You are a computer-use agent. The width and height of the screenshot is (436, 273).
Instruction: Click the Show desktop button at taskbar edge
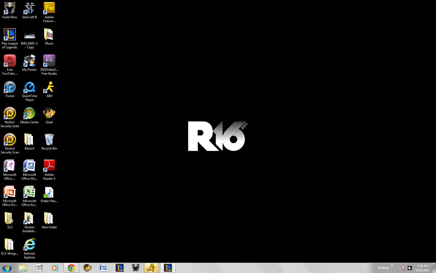434,268
